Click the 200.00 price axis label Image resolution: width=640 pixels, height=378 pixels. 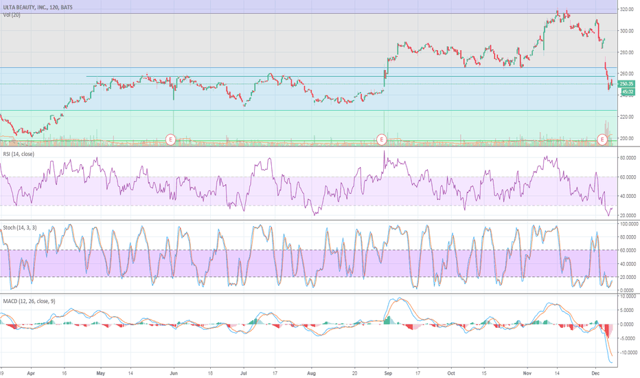627,139
